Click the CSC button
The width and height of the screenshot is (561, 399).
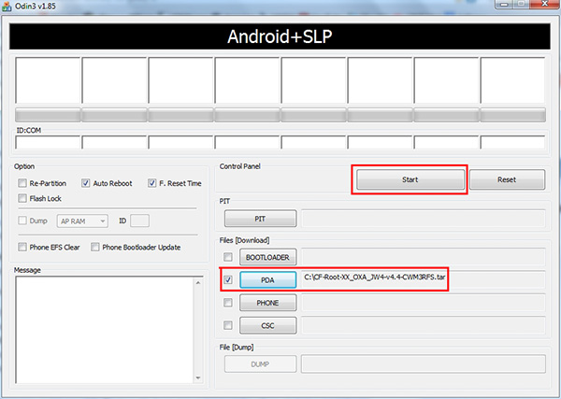pos(268,325)
